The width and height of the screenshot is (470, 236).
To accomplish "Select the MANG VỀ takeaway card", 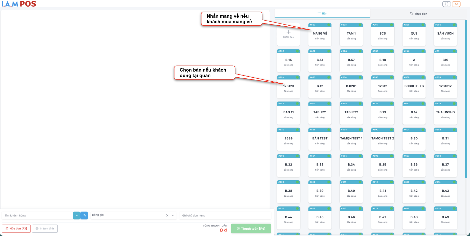I will (320, 34).
